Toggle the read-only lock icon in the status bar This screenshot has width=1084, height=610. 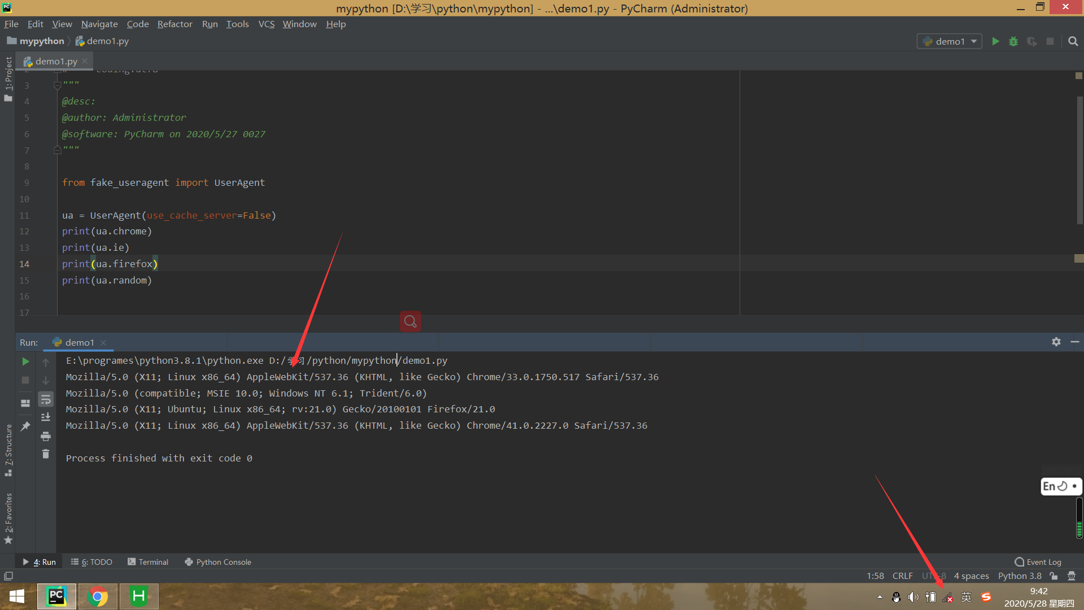1054,576
